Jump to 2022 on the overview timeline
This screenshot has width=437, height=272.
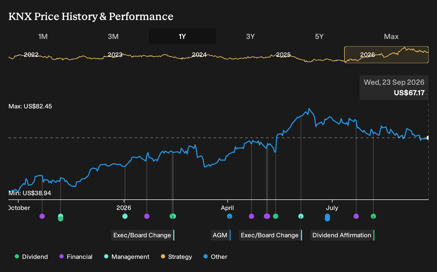tap(31, 55)
